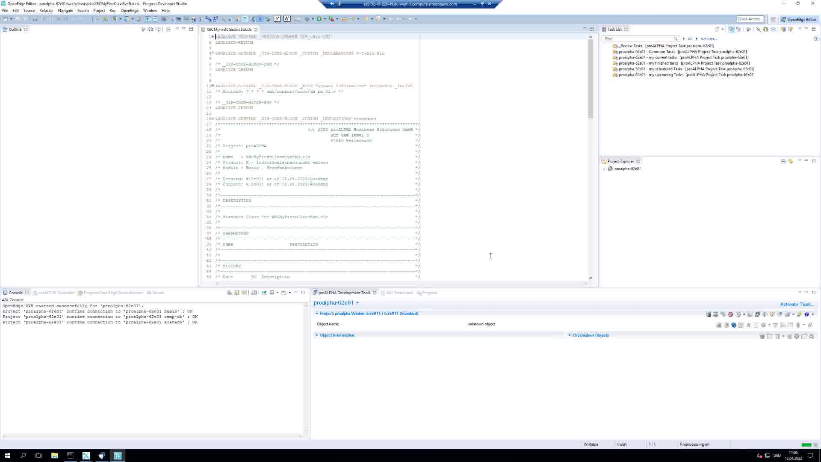
Task: Click the editor scroll down arrow
Action: click(x=591, y=278)
